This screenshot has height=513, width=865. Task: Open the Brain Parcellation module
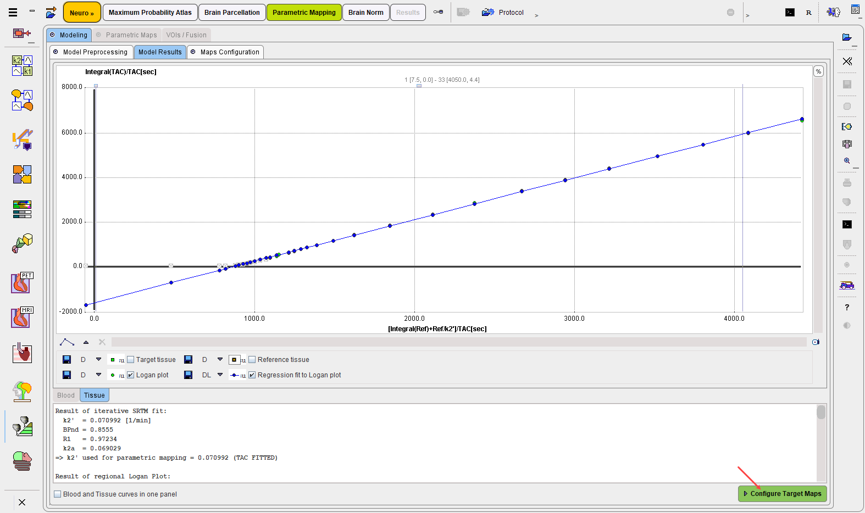232,12
